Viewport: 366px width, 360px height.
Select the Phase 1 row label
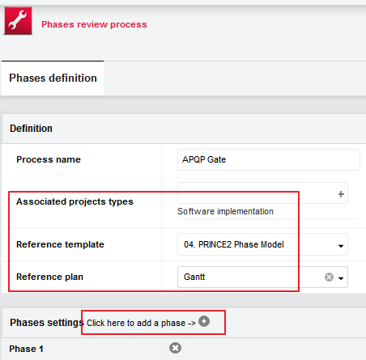26,349
